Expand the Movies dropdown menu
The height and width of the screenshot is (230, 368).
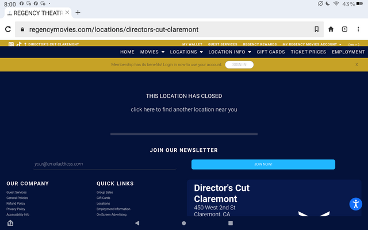click(x=152, y=52)
